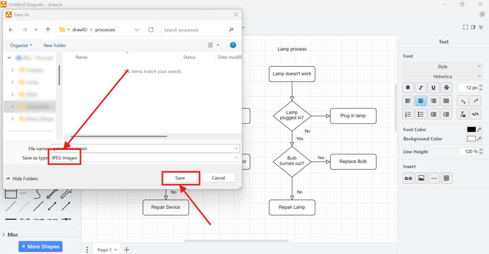Toggle underline formatting
The height and width of the screenshot is (254, 489).
pyautogui.click(x=433, y=88)
